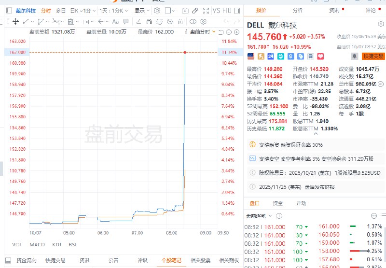
Task: Click the info icon next to 盘前逐笔
Action: 279,216
